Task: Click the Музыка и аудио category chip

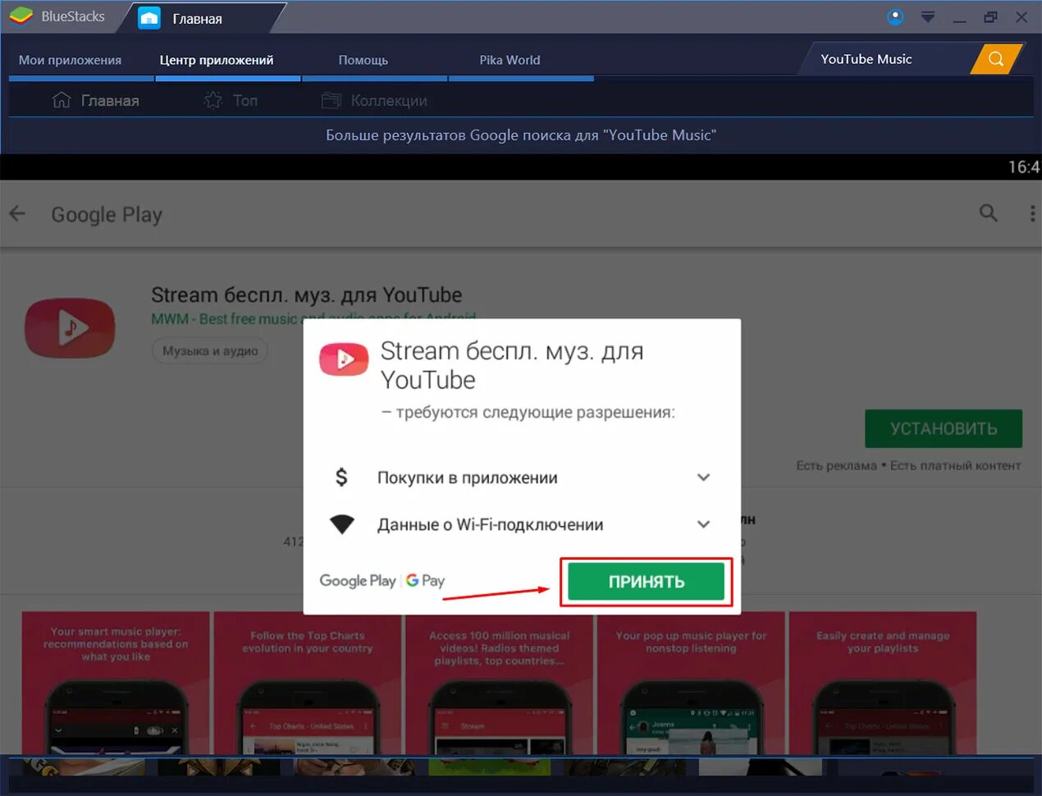Action: 210,351
